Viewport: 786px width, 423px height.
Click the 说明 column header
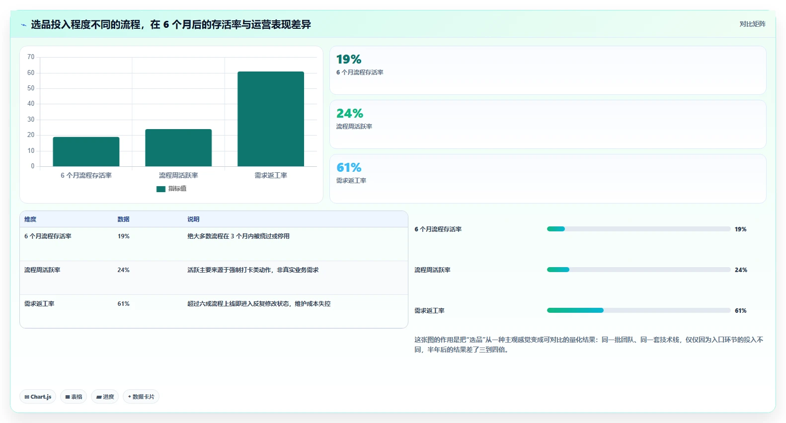pyautogui.click(x=193, y=219)
